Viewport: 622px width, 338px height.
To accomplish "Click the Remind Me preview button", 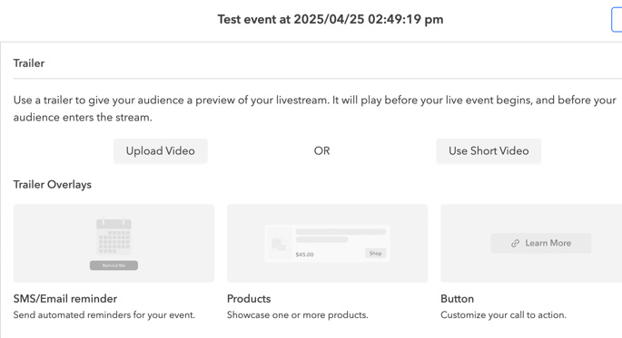I will (114, 266).
